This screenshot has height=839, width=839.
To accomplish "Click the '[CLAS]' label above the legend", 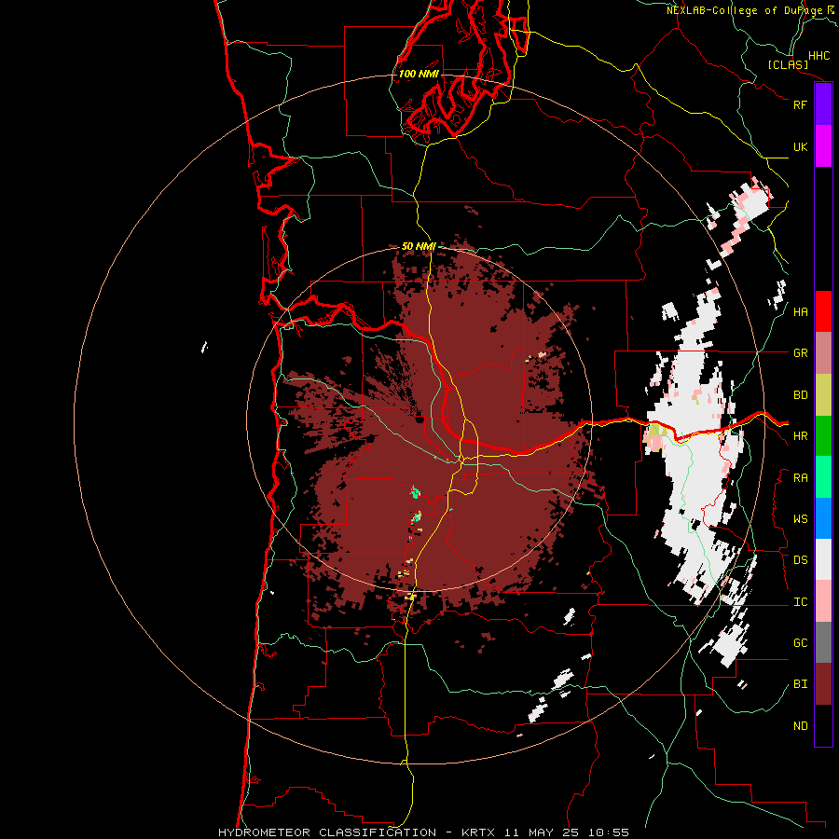I will click(x=788, y=64).
